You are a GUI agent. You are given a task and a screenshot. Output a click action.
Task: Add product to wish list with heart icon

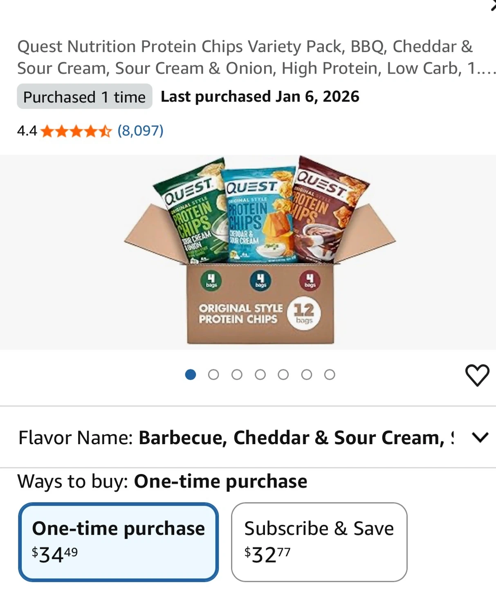(477, 375)
